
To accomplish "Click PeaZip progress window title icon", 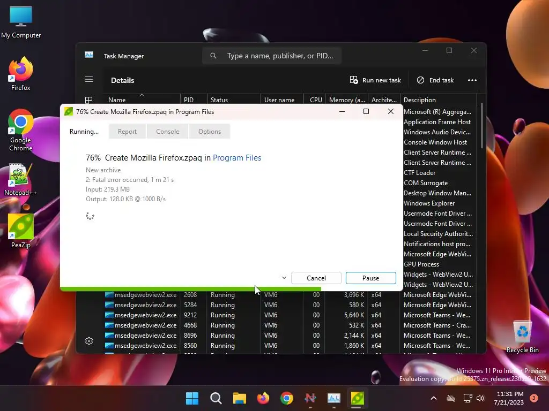I will coord(69,111).
